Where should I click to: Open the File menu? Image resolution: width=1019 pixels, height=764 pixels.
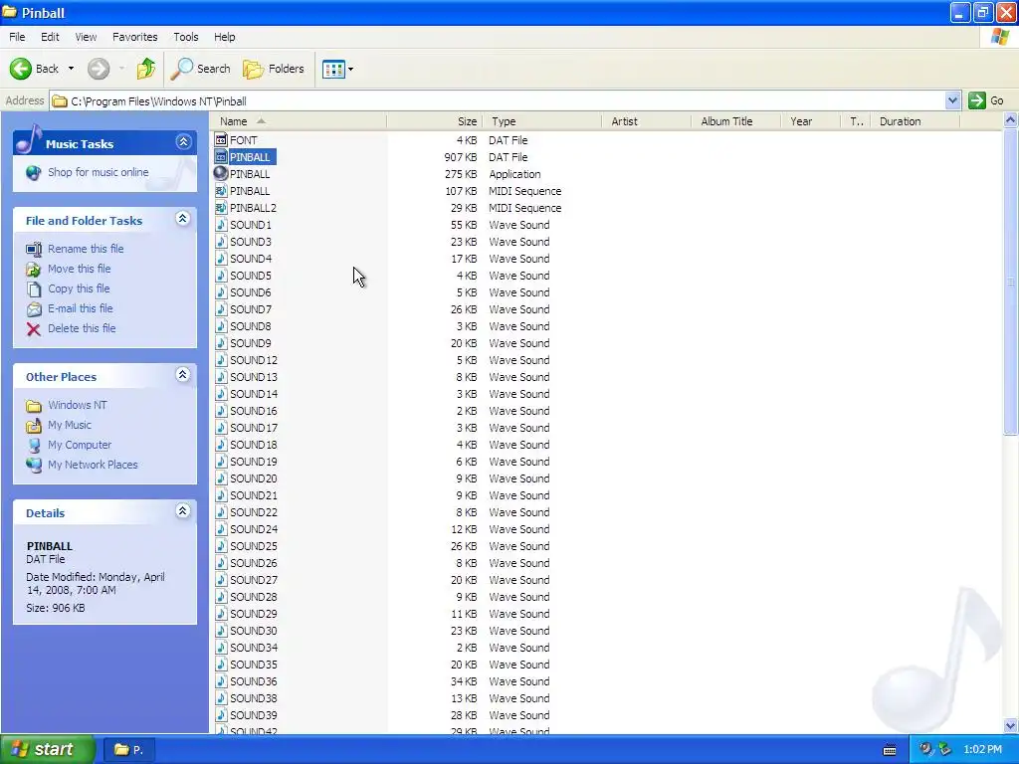tap(17, 37)
